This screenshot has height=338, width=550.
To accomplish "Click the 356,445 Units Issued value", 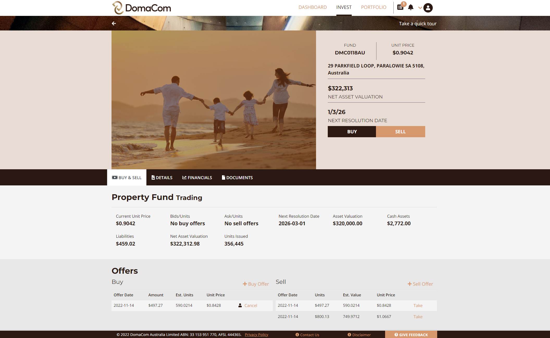I will point(234,244).
